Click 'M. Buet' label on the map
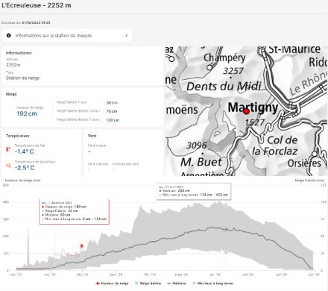This screenshot has width=328, height=291. pyautogui.click(x=201, y=162)
